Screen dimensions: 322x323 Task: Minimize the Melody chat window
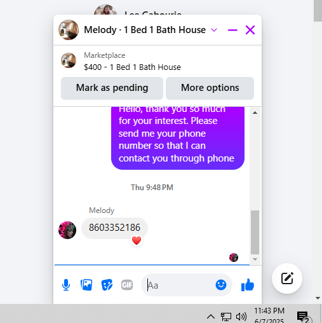232,30
